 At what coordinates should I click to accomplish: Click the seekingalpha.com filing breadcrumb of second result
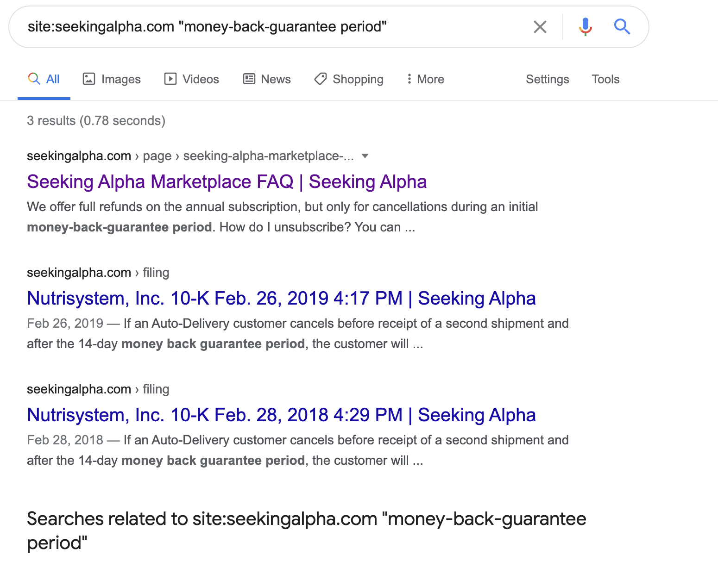click(98, 273)
